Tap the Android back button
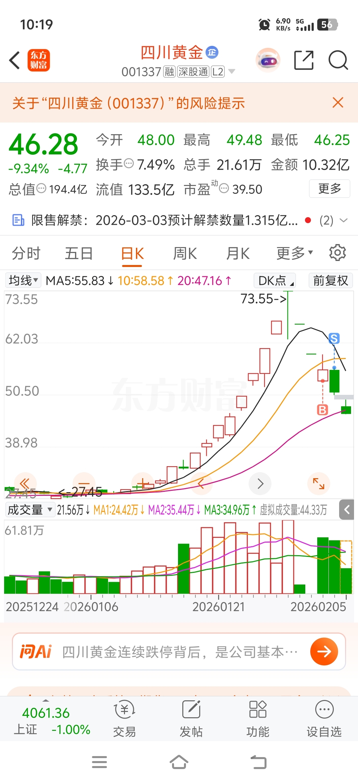The height and width of the screenshot is (783, 358). click(x=258, y=762)
